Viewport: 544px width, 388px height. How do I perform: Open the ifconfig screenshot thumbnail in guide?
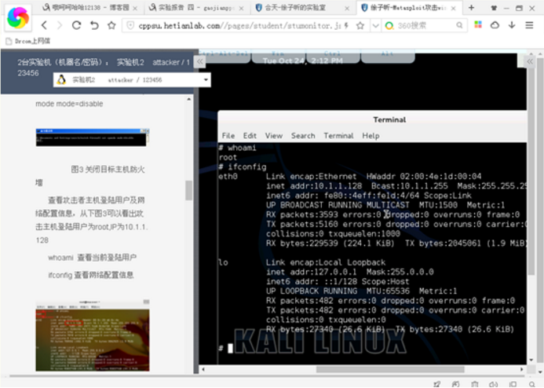pos(93,335)
